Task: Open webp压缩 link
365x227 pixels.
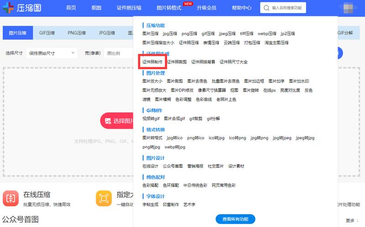Action: click(x=267, y=34)
